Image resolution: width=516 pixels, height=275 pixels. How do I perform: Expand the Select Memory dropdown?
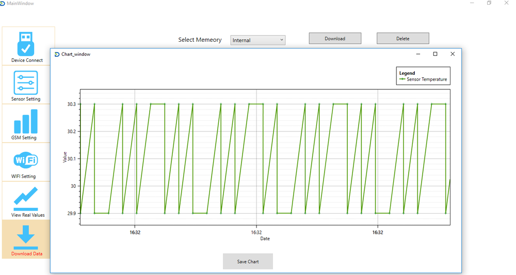click(x=258, y=40)
